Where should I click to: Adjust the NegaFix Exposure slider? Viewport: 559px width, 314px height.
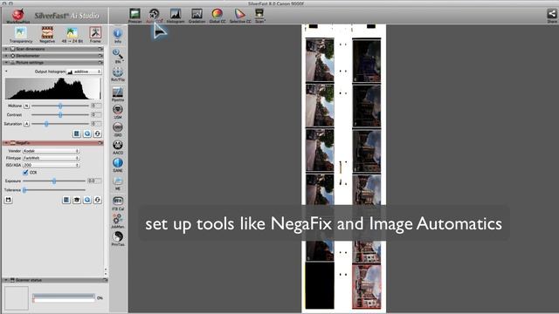click(54, 181)
